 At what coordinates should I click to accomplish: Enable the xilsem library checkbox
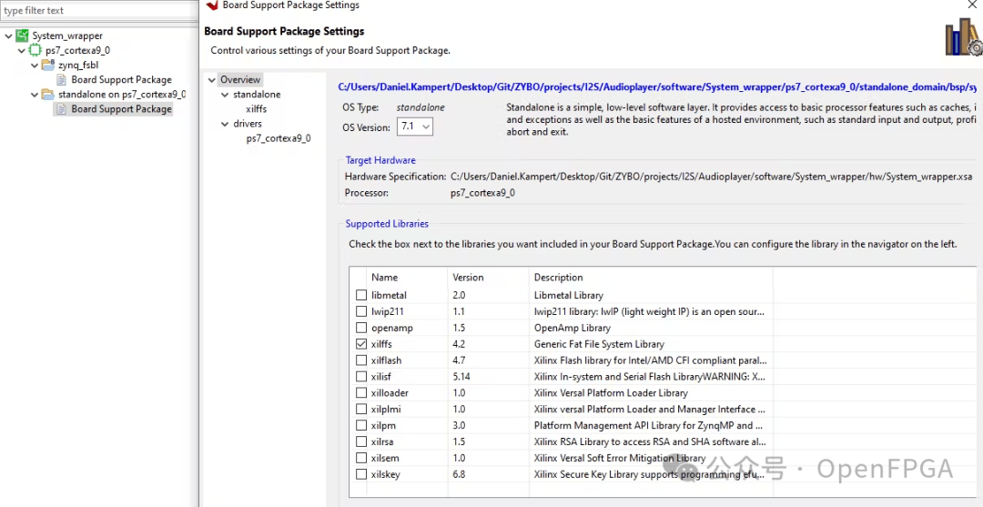coord(361,458)
